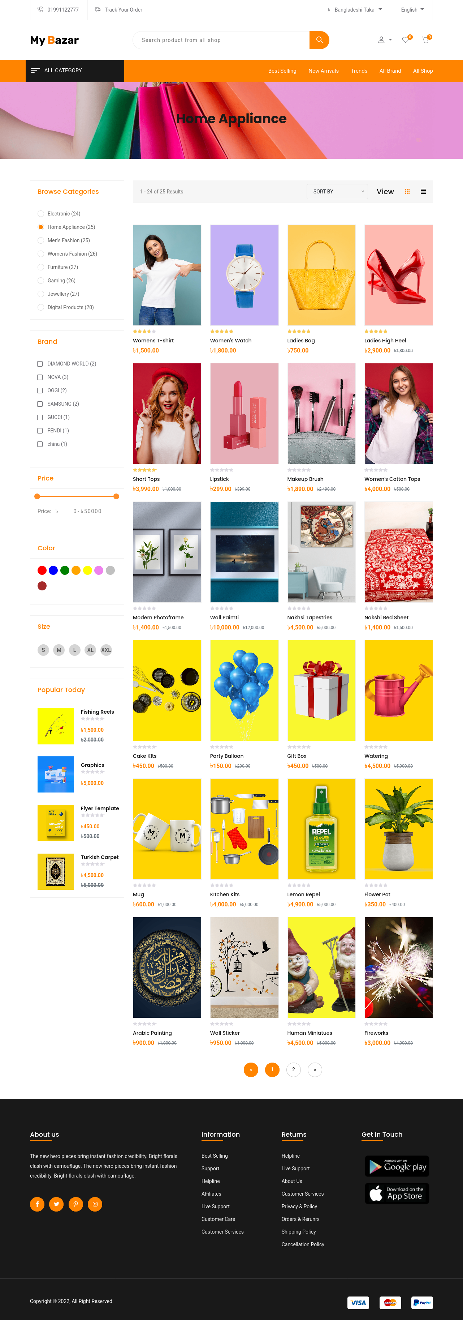463x1320 pixels.
Task: Open the ALL CATEGORY menu
Action: point(75,71)
